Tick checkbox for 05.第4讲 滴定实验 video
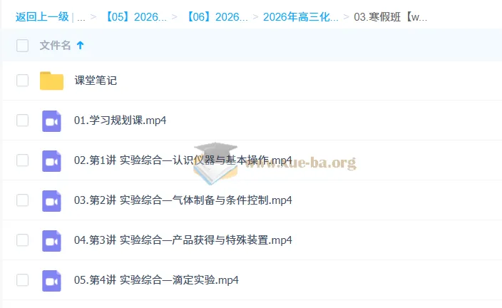This screenshot has height=308, width=502. point(23,280)
